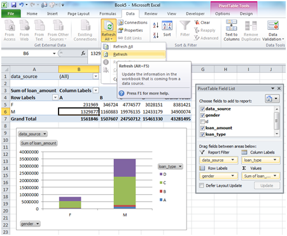This screenshot has width=287, height=236.
Task: Click the fx insert function icon
Action: click(x=83, y=53)
